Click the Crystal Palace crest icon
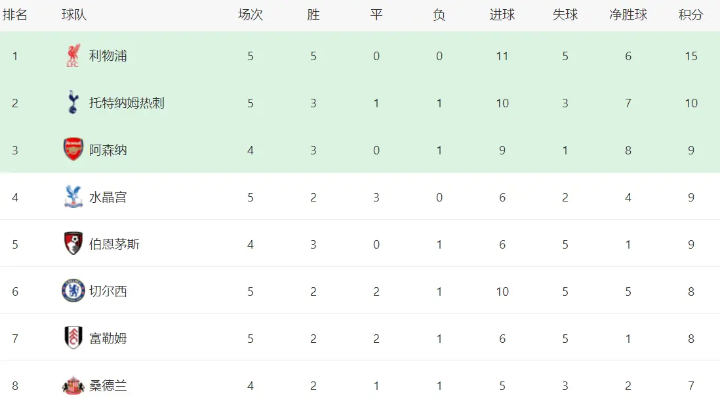 click(x=73, y=197)
